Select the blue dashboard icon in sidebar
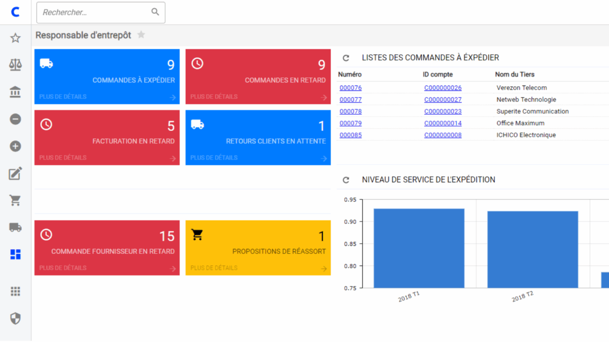The height and width of the screenshot is (342, 609). (15, 254)
